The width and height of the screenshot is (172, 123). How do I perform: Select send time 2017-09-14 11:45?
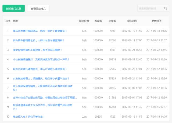point(132,107)
